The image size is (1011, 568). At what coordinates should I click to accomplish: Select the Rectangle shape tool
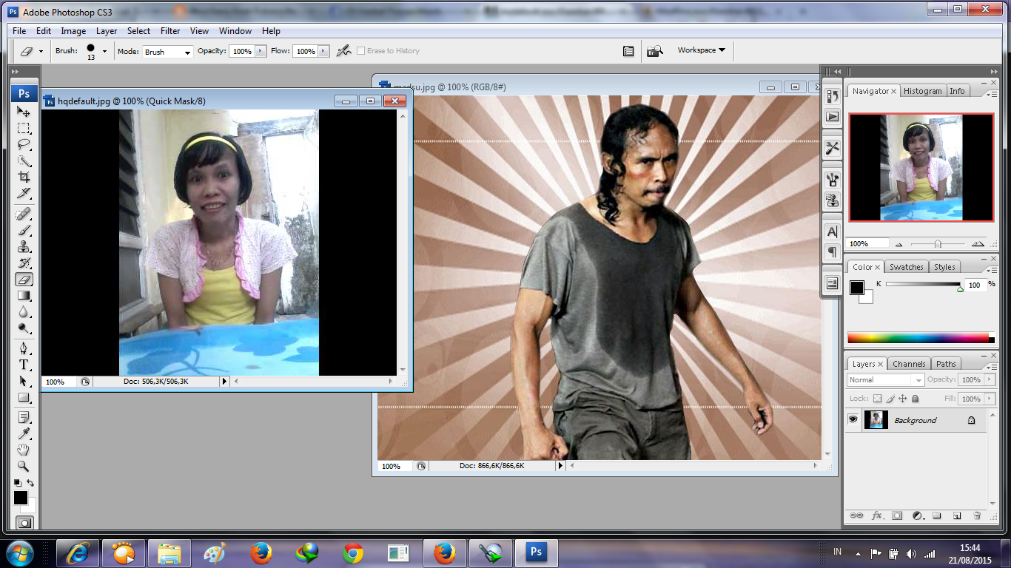tap(24, 397)
